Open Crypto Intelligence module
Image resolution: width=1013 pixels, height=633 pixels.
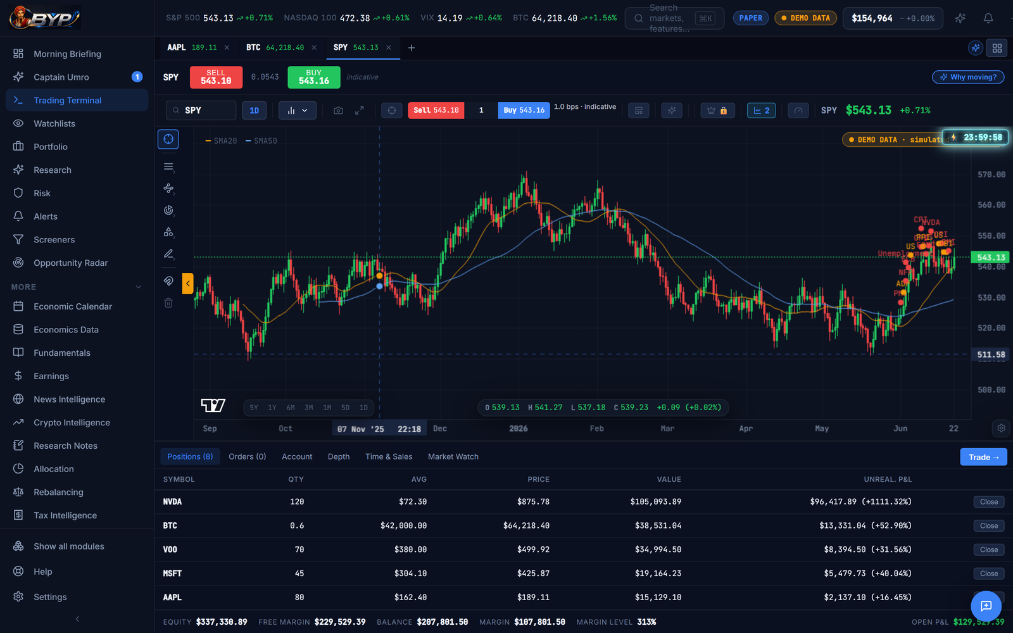(77, 422)
